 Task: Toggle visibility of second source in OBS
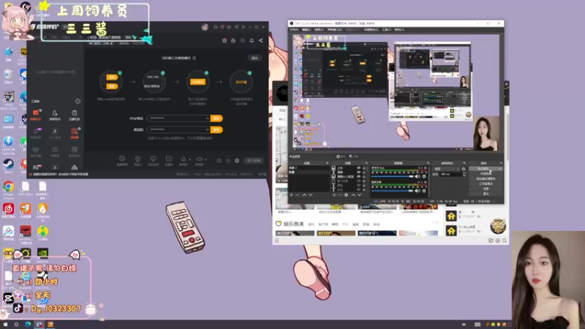click(358, 173)
